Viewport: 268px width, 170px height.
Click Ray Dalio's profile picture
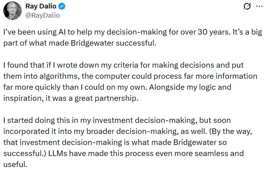click(13, 11)
